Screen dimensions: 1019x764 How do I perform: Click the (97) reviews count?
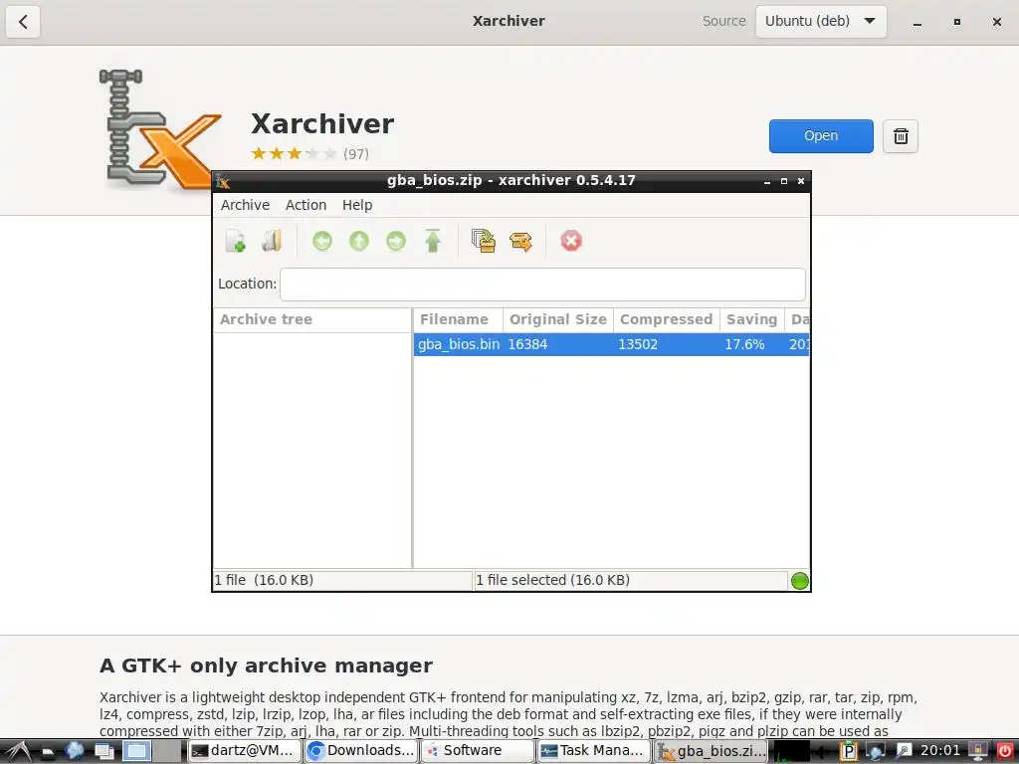(x=356, y=154)
